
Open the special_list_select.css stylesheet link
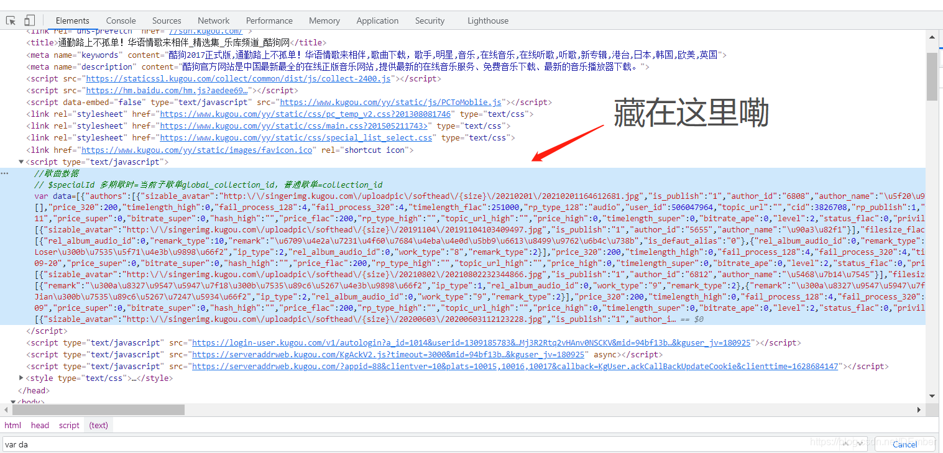[x=296, y=138]
